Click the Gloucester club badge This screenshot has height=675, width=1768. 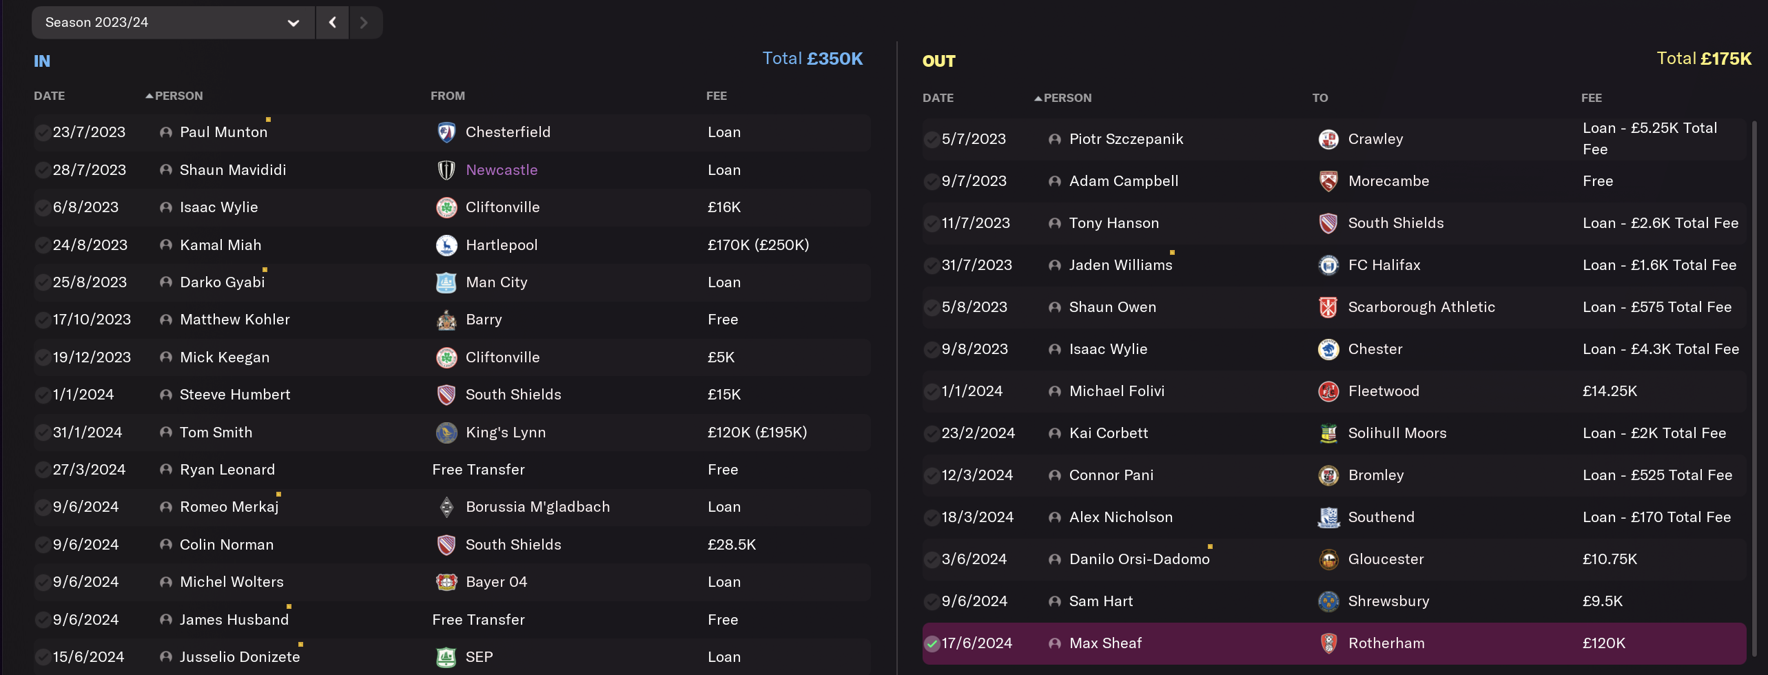coord(1328,559)
